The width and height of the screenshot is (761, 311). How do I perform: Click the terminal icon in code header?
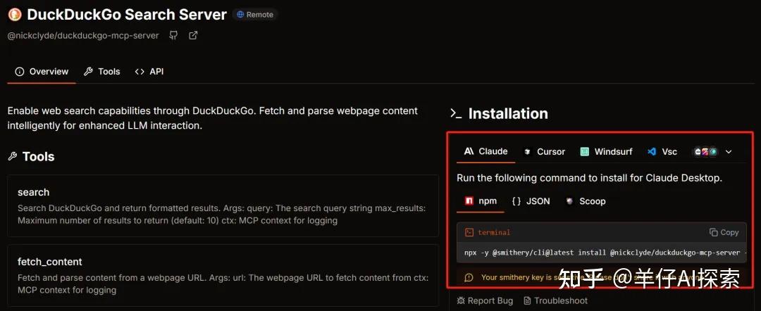pos(469,232)
